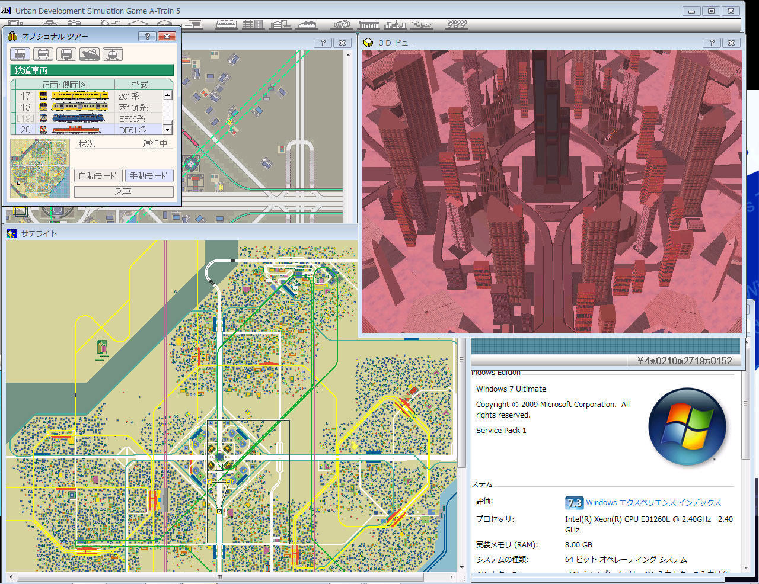Image resolution: width=759 pixels, height=584 pixels.
Task: Click the satellite window right scroll arrow
Action: 452,577
